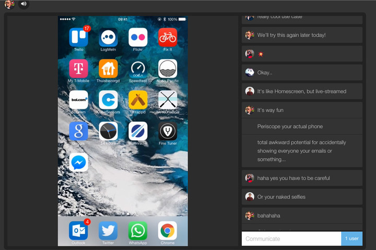Open the My T-Mobile app
The image size is (376, 250).
[78, 69]
